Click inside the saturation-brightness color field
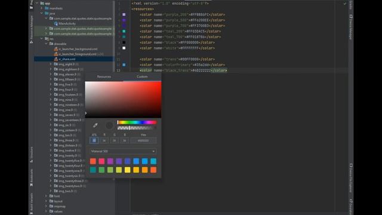The height and width of the screenshot is (215, 382). pos(123,100)
